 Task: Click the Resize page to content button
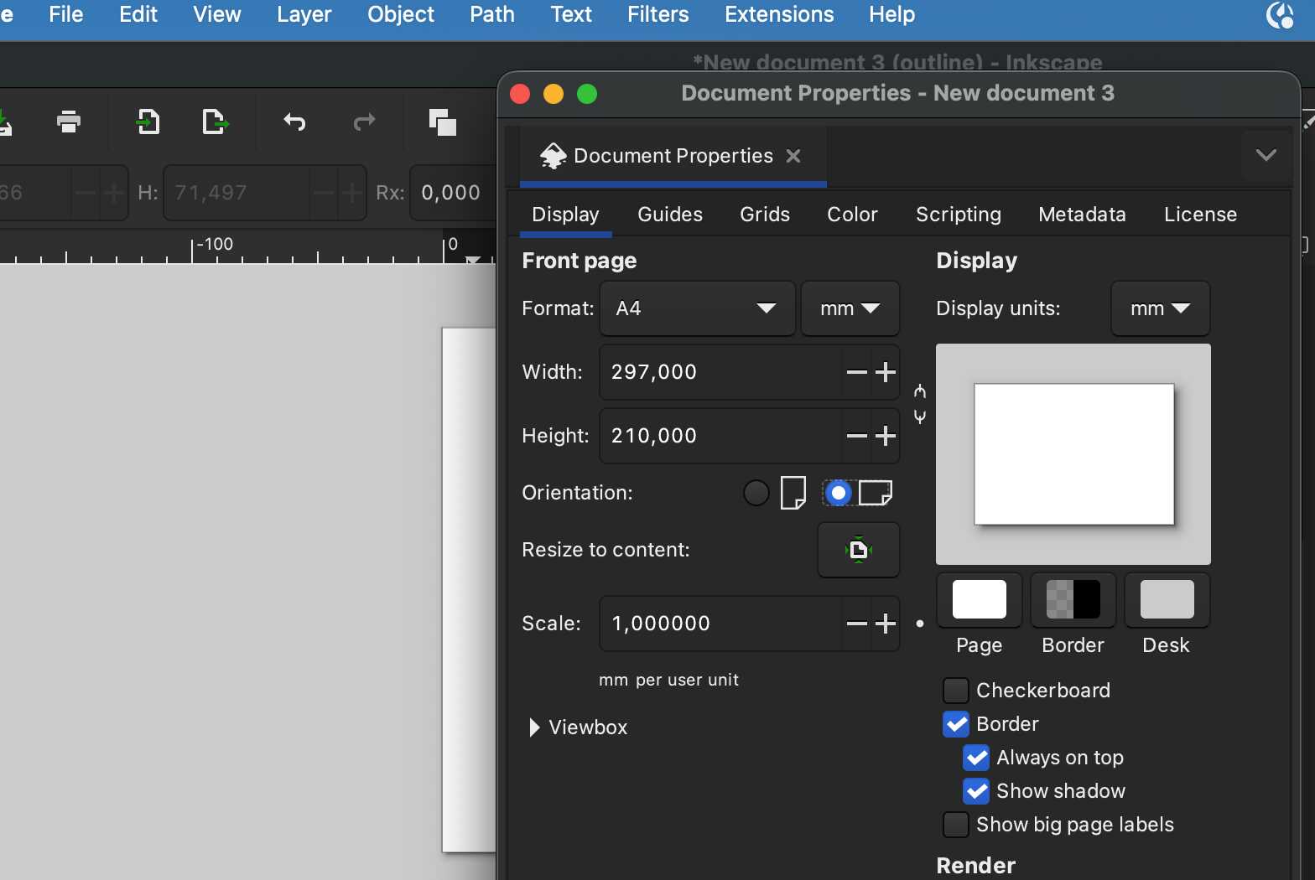pos(859,550)
